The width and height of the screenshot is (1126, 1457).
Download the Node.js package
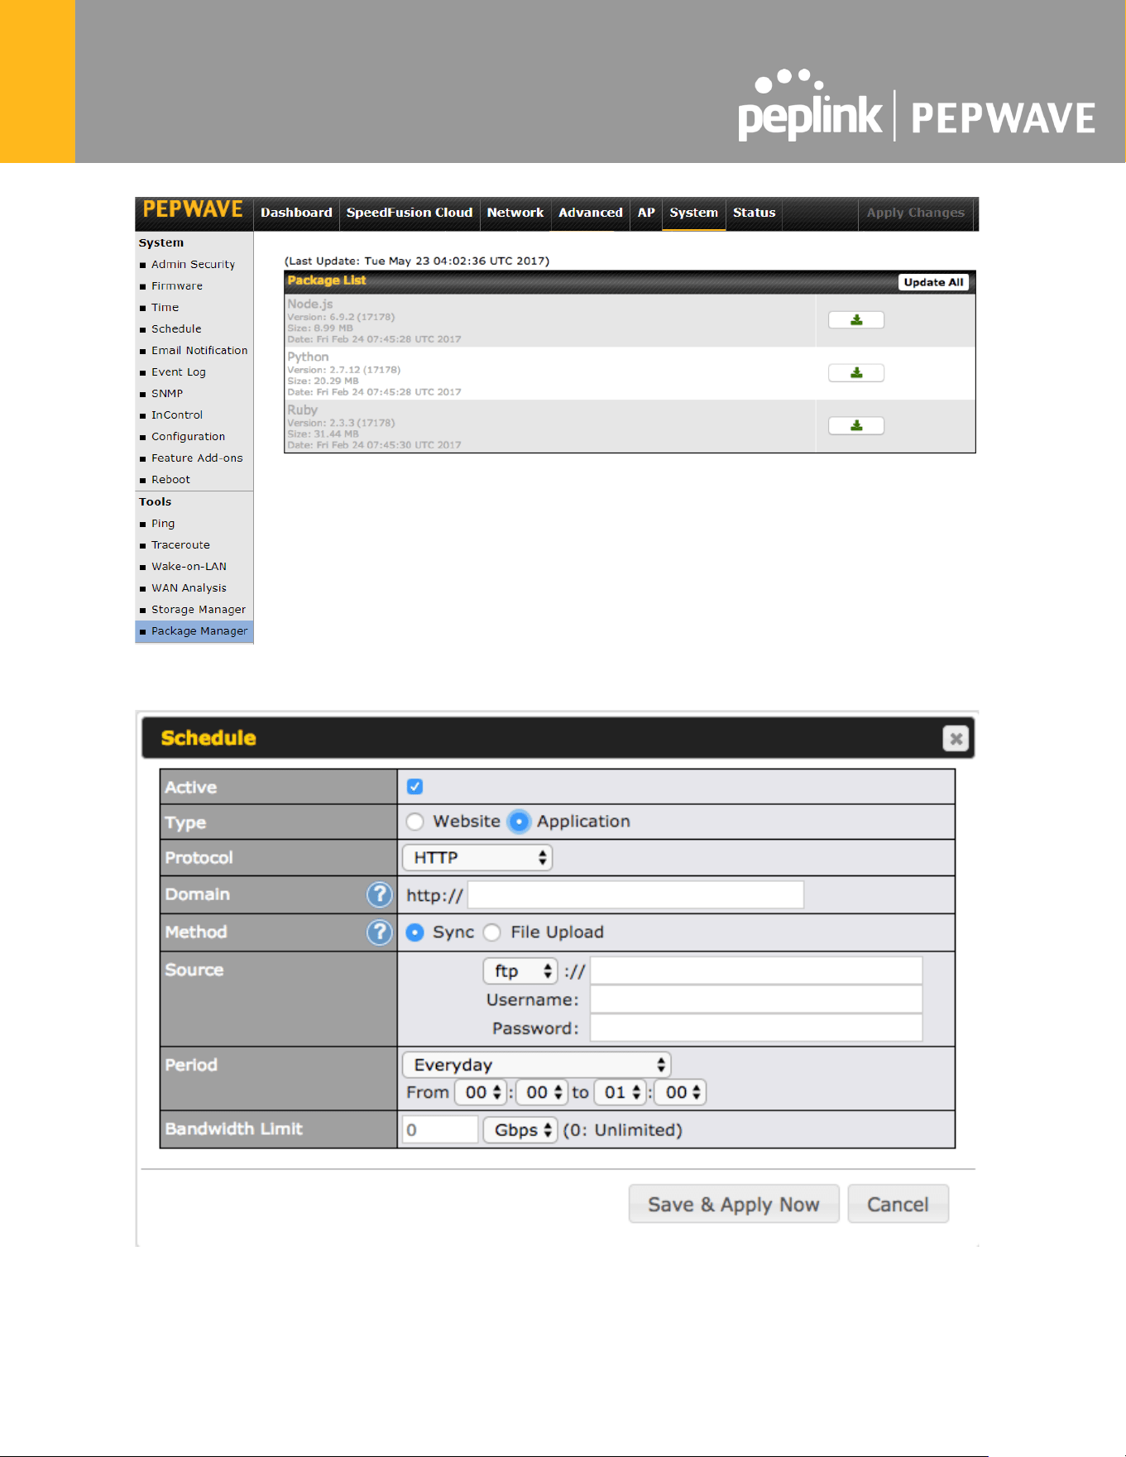[856, 320]
